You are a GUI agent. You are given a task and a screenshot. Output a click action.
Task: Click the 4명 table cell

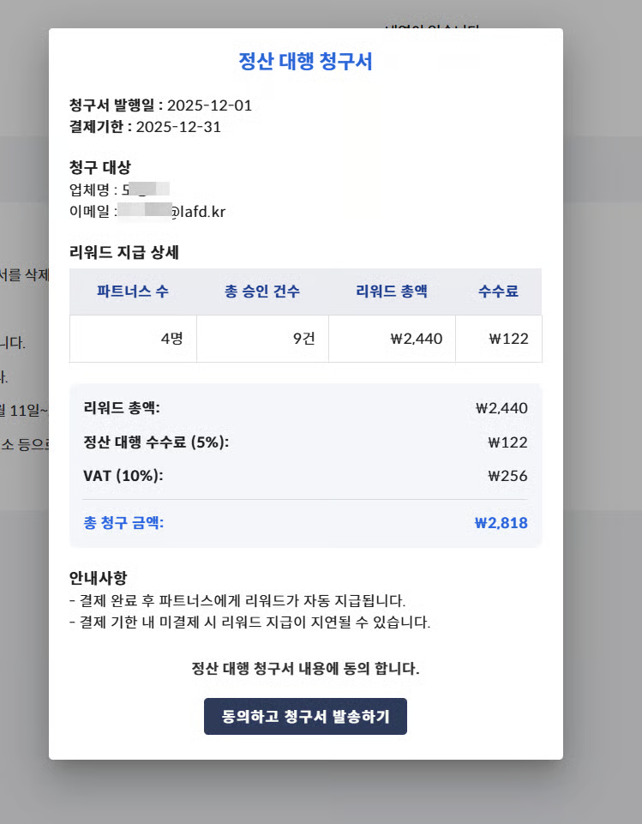(133, 339)
